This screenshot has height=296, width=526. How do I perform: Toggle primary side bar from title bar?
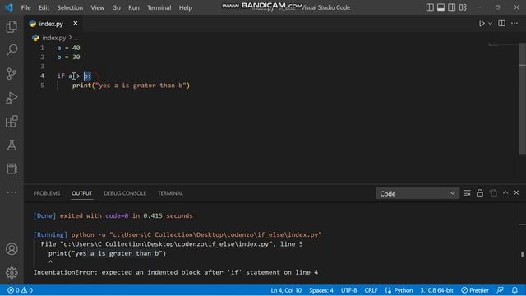coord(430,7)
